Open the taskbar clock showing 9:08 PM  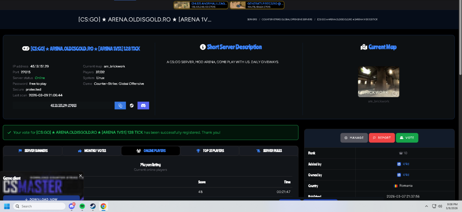click(x=452, y=206)
